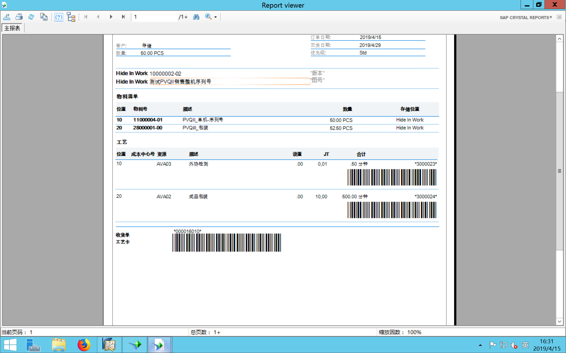Click the vertical scrollbar thumb
The image size is (566, 353).
point(560,171)
